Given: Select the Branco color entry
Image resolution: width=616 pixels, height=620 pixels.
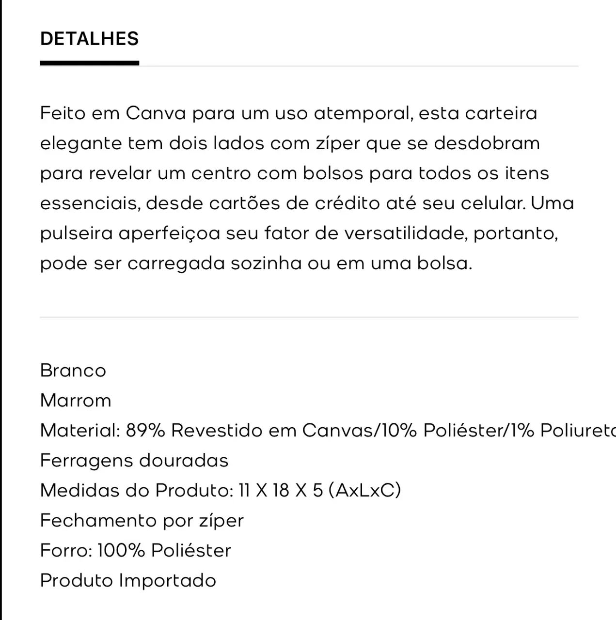Looking at the screenshot, I should point(73,371).
